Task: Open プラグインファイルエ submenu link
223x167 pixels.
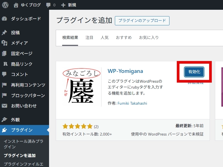Action: 23,164
